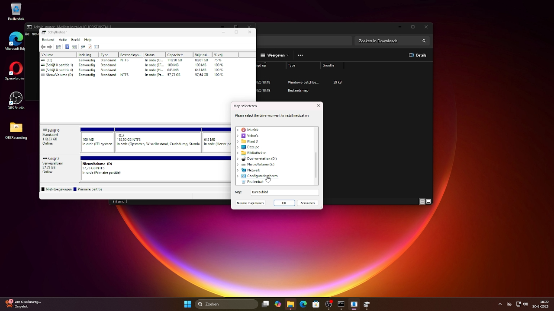Switch Explorer to large thumbnails view icon
554x311 pixels.
428,201
